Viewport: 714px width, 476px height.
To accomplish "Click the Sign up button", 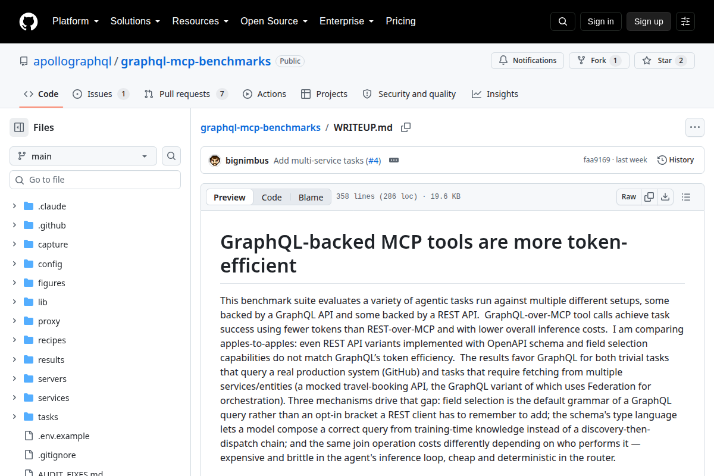I will (x=649, y=21).
